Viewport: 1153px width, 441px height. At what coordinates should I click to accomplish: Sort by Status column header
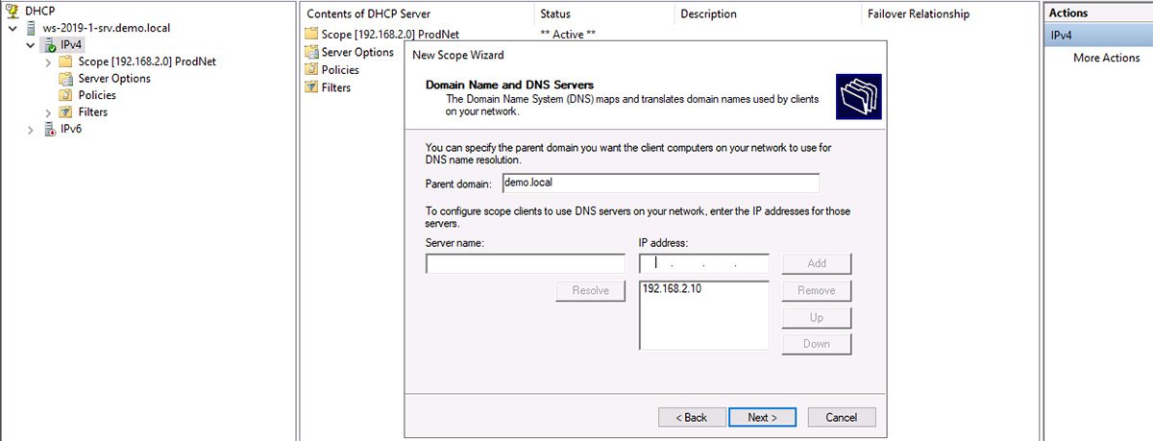(x=555, y=13)
